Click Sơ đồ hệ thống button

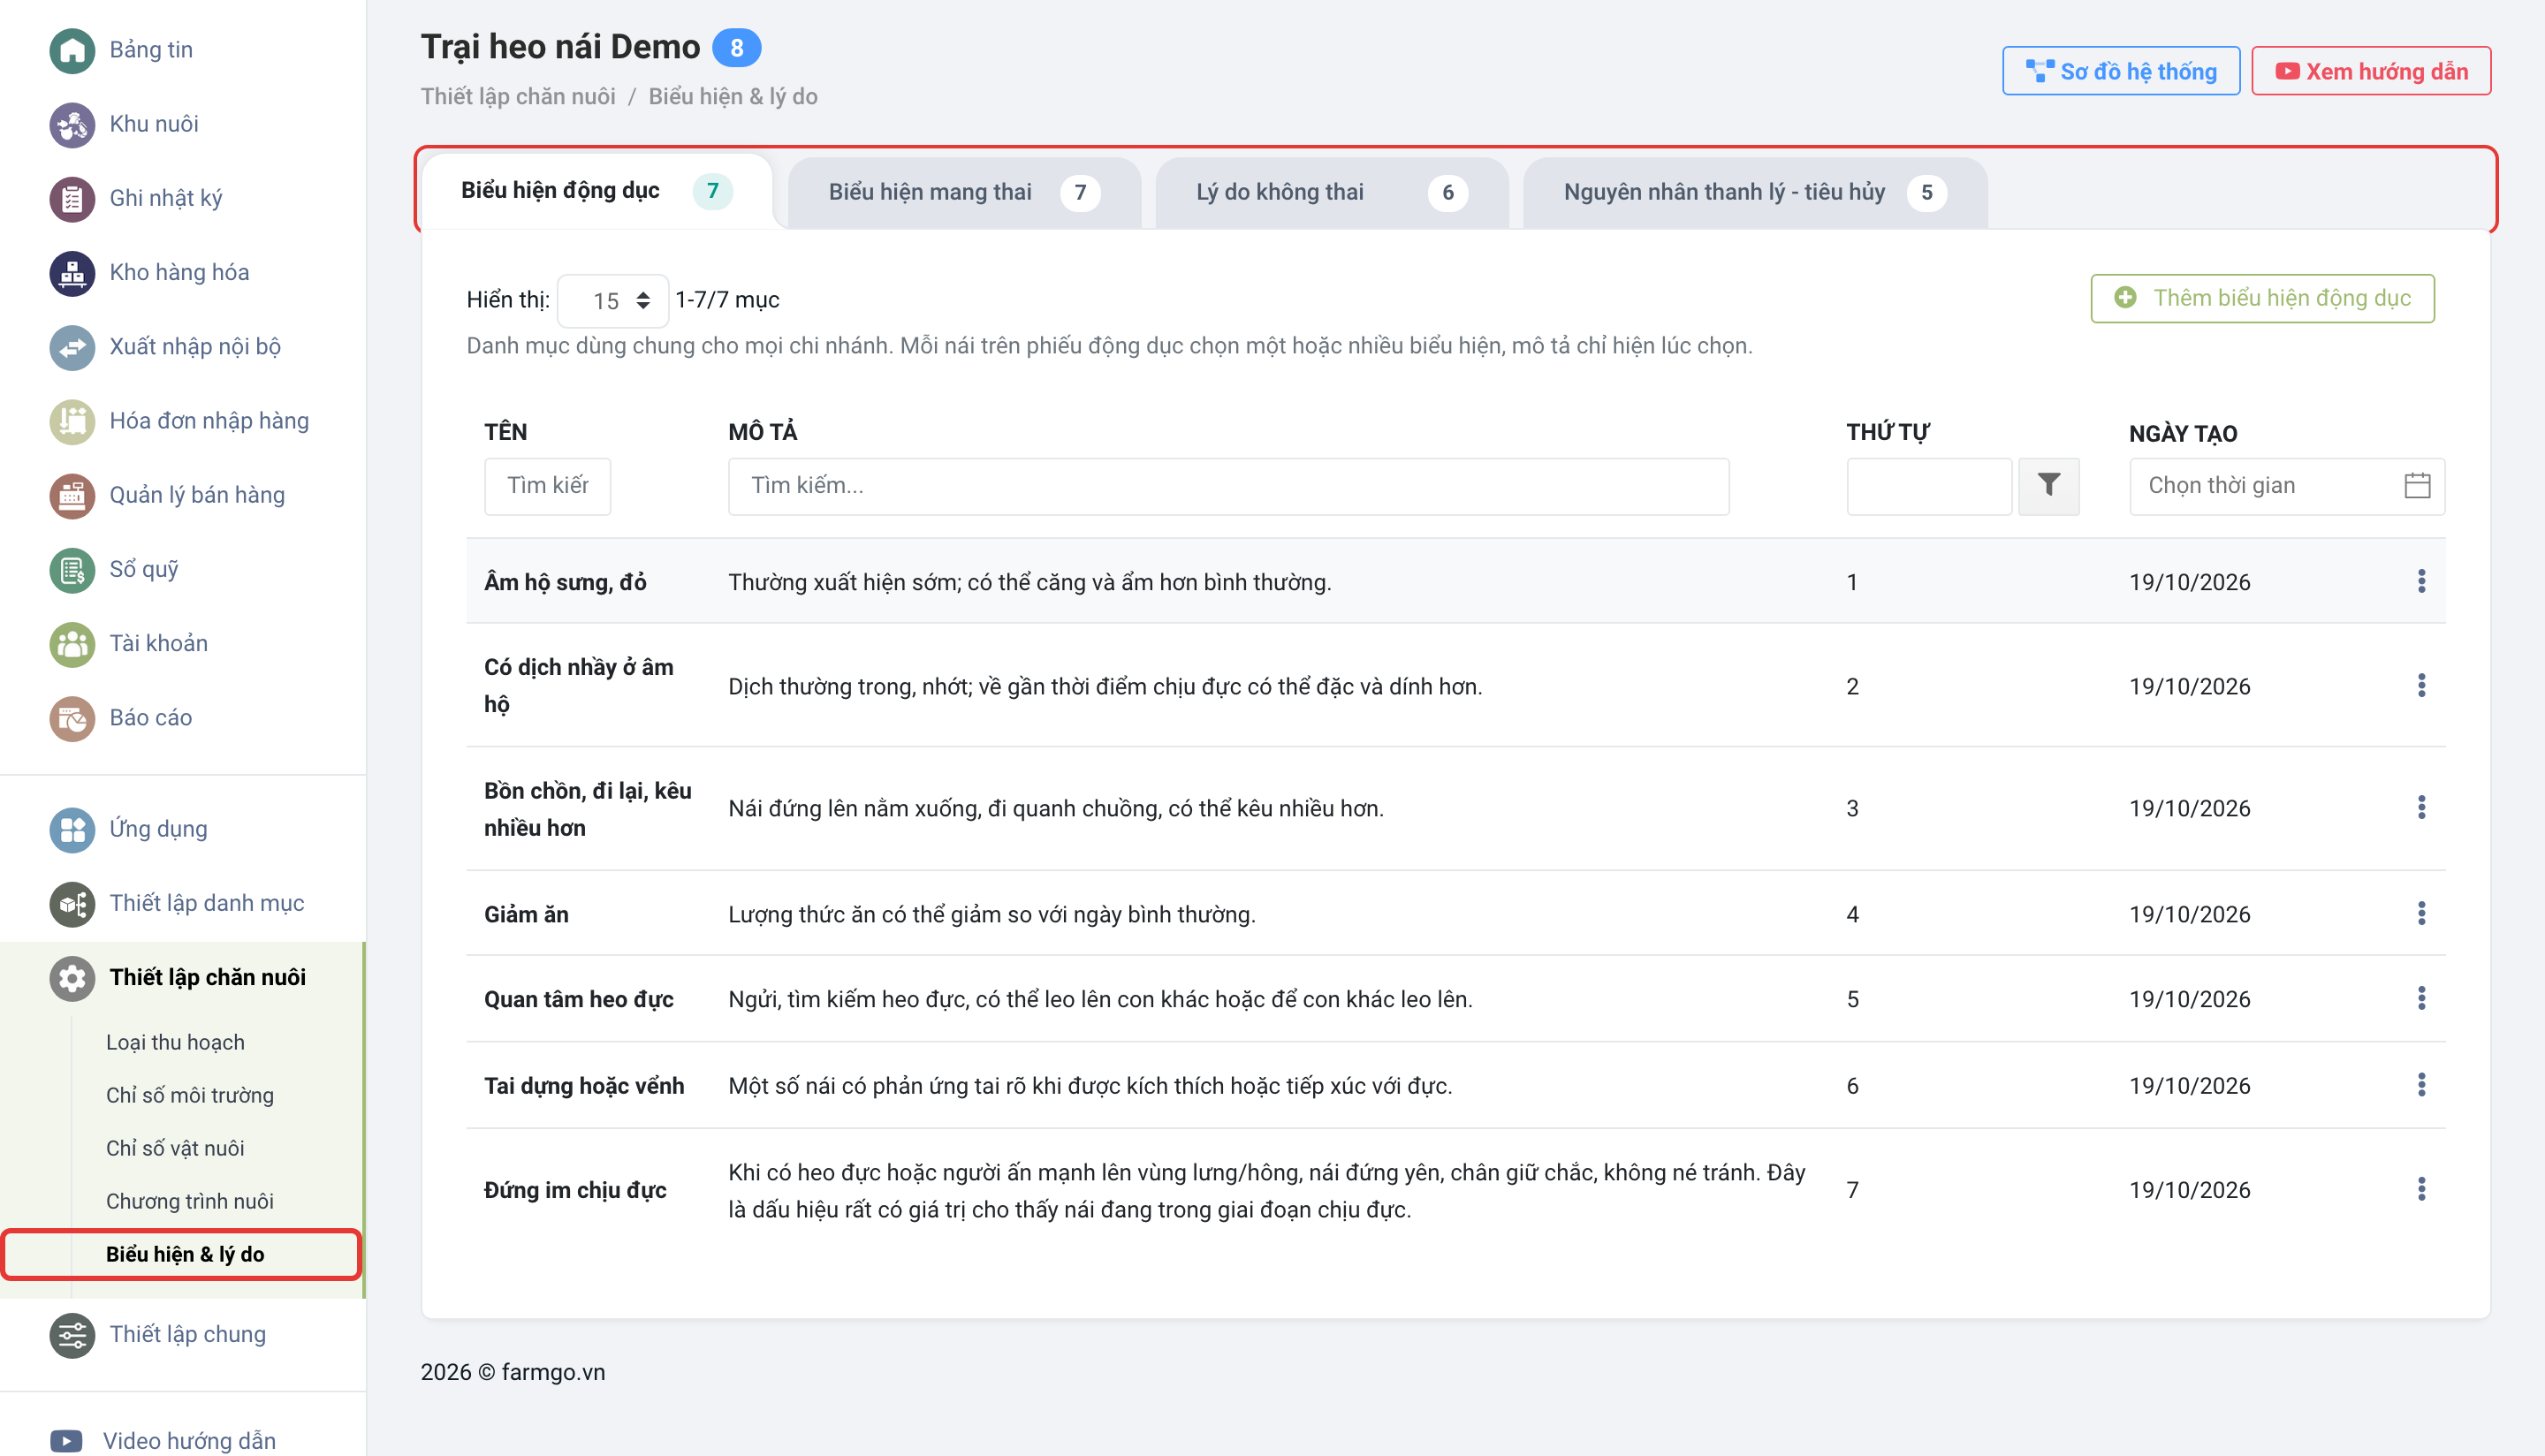coord(2120,71)
